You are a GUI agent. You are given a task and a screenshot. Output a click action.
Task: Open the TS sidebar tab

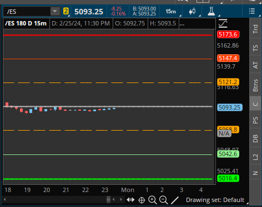[x=255, y=48]
